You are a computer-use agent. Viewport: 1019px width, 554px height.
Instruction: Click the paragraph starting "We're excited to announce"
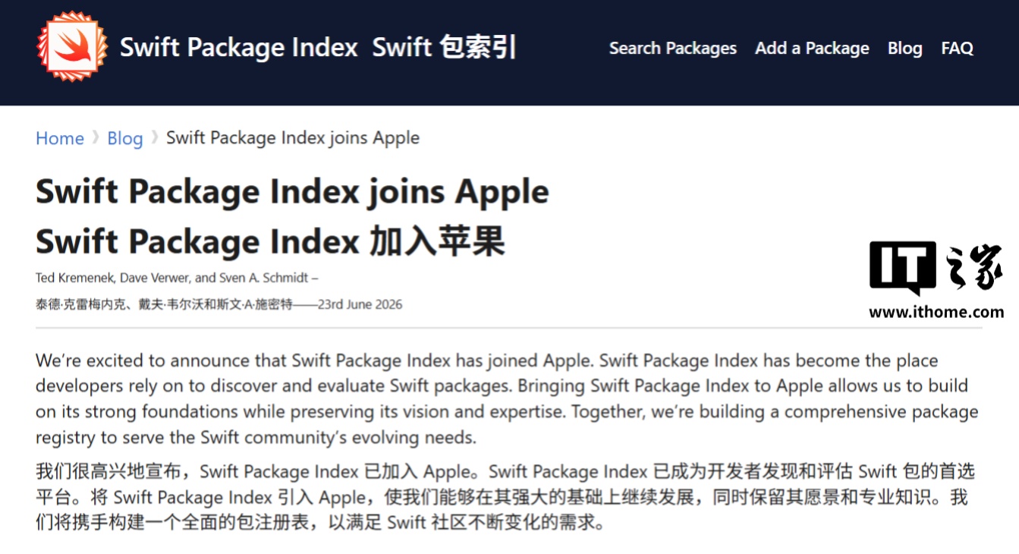click(507, 398)
